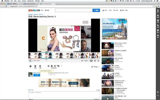
Task: Open the Chrome Bookmarks menu
Action: coord(31,1)
